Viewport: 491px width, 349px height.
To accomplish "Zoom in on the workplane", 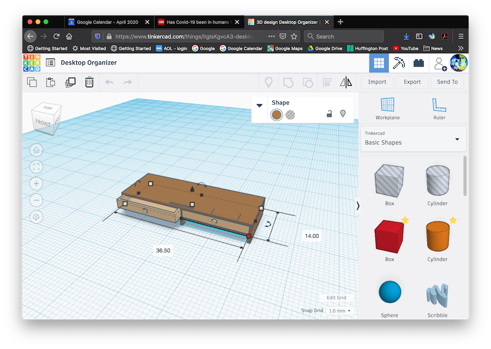I will click(x=36, y=183).
